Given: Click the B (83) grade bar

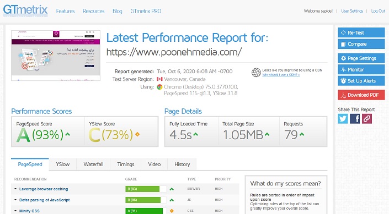Looking at the screenshot, I should click(x=146, y=189).
